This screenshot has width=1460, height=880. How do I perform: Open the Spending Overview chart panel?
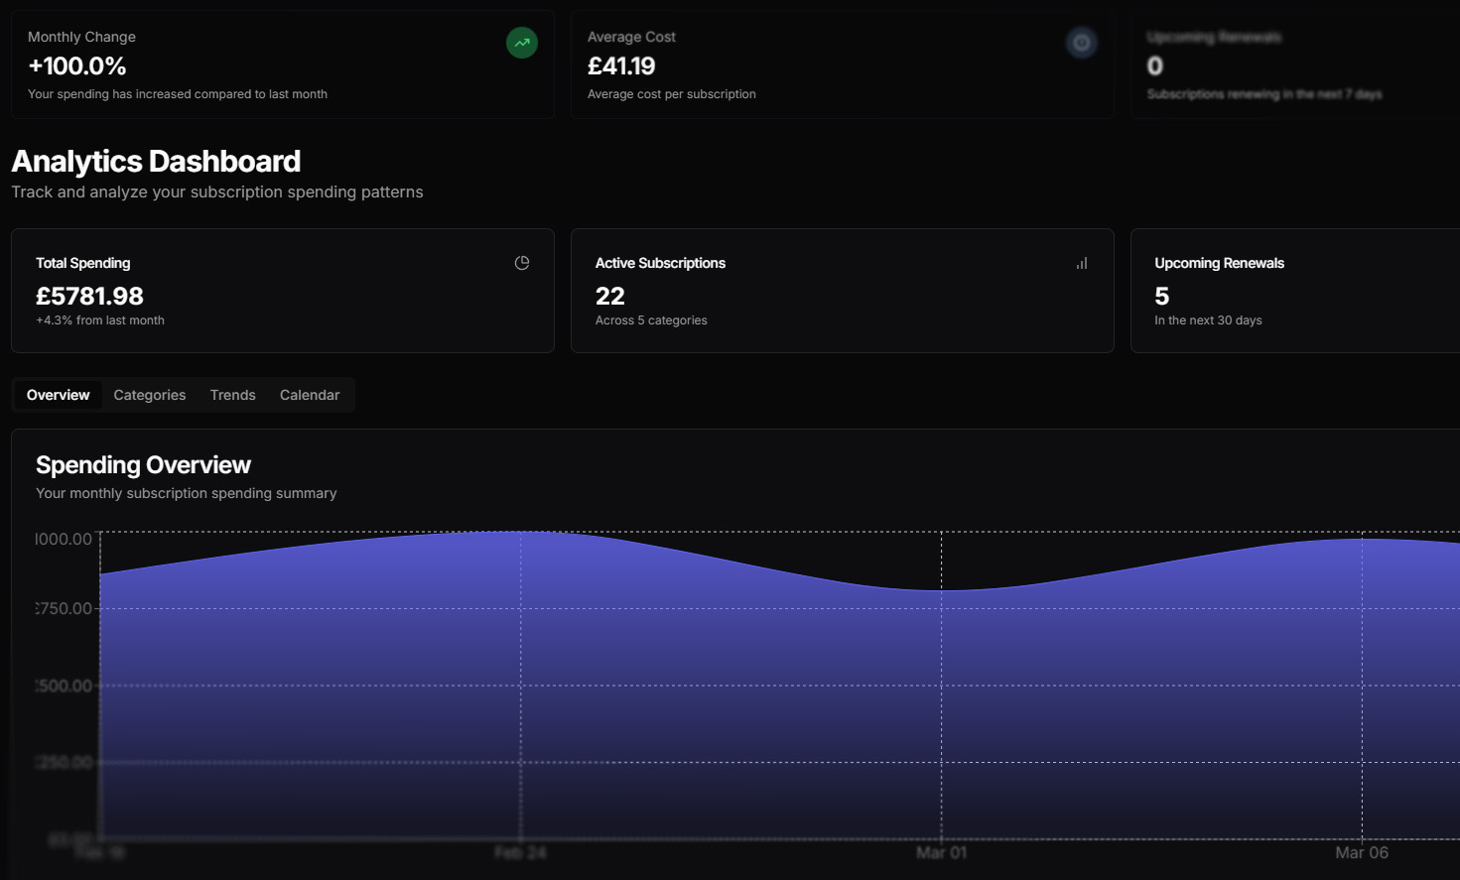click(143, 464)
